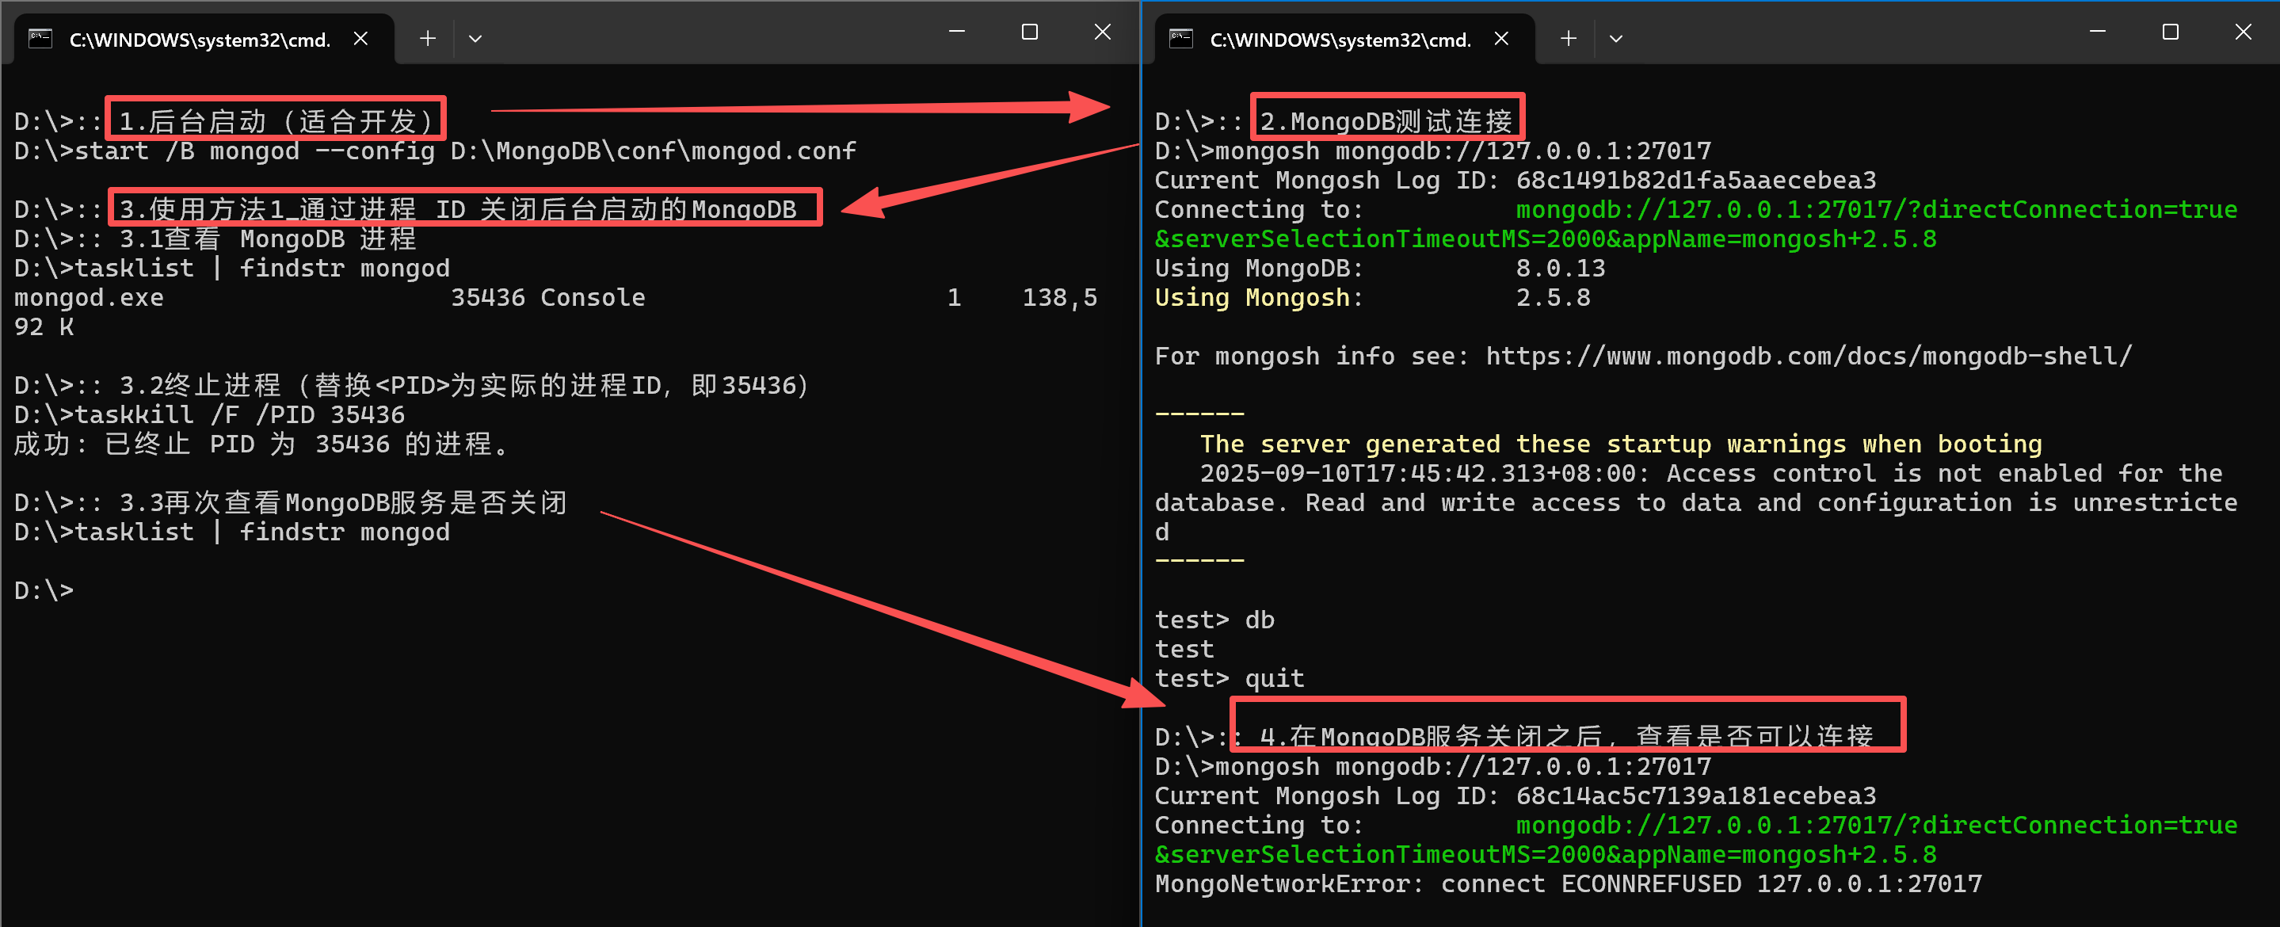Close the left terminal's cmd tab

coord(360,39)
